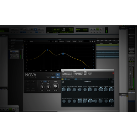
Task: Toggle BYPASS in the plugin header
Action: pyautogui.click(x=90, y=73)
